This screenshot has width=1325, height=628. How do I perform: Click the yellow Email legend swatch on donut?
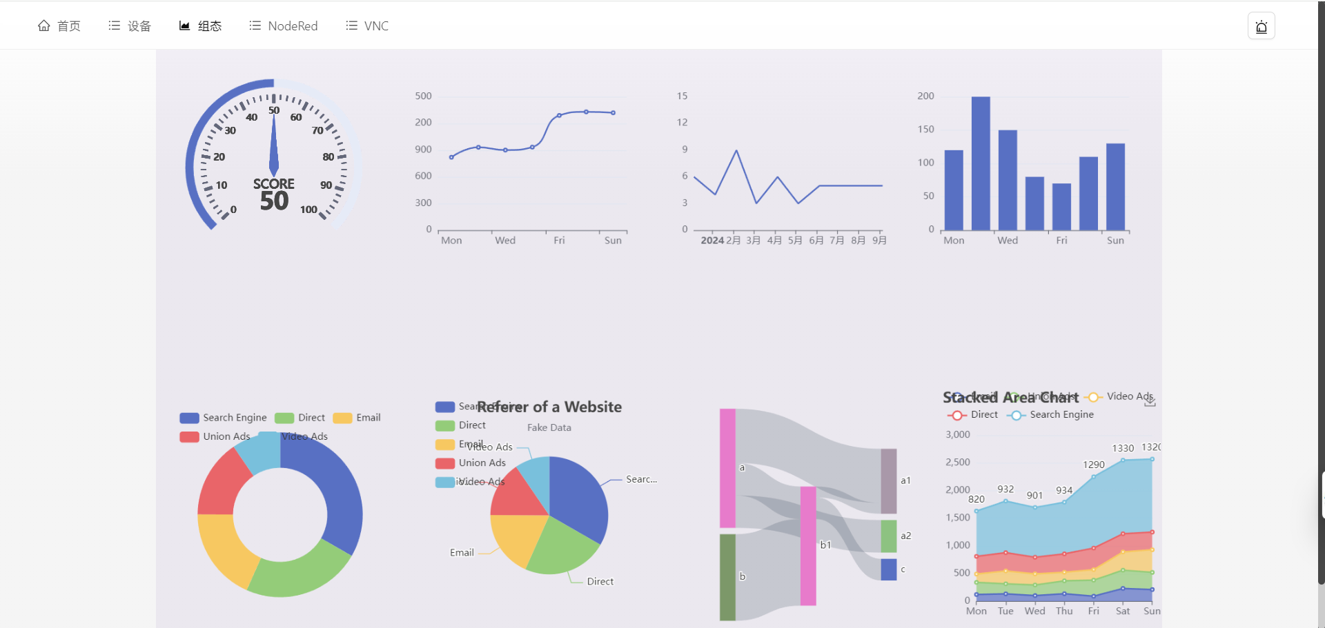(342, 418)
